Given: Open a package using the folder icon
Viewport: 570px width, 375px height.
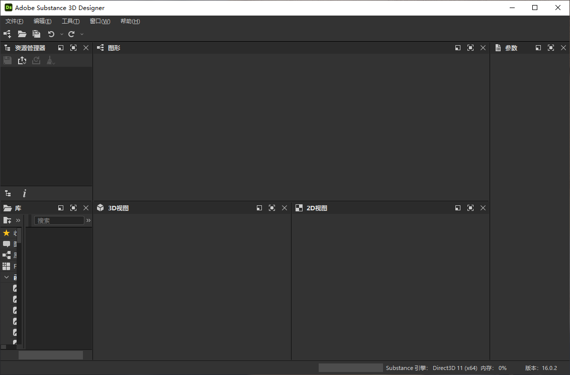Looking at the screenshot, I should coord(22,34).
